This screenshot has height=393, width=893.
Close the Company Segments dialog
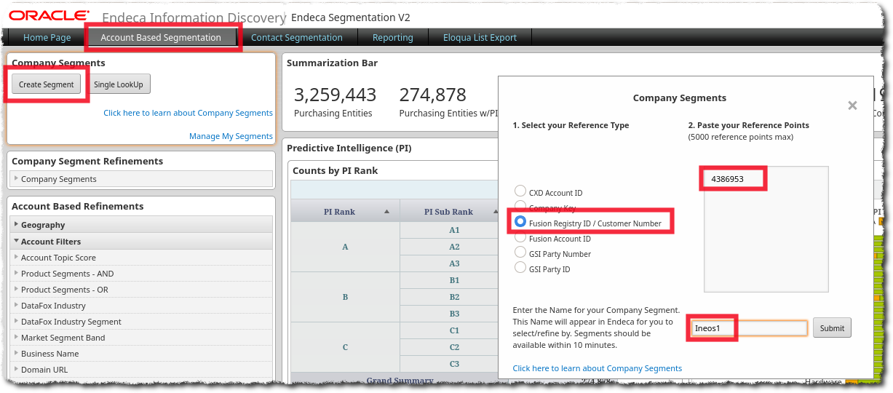[852, 106]
